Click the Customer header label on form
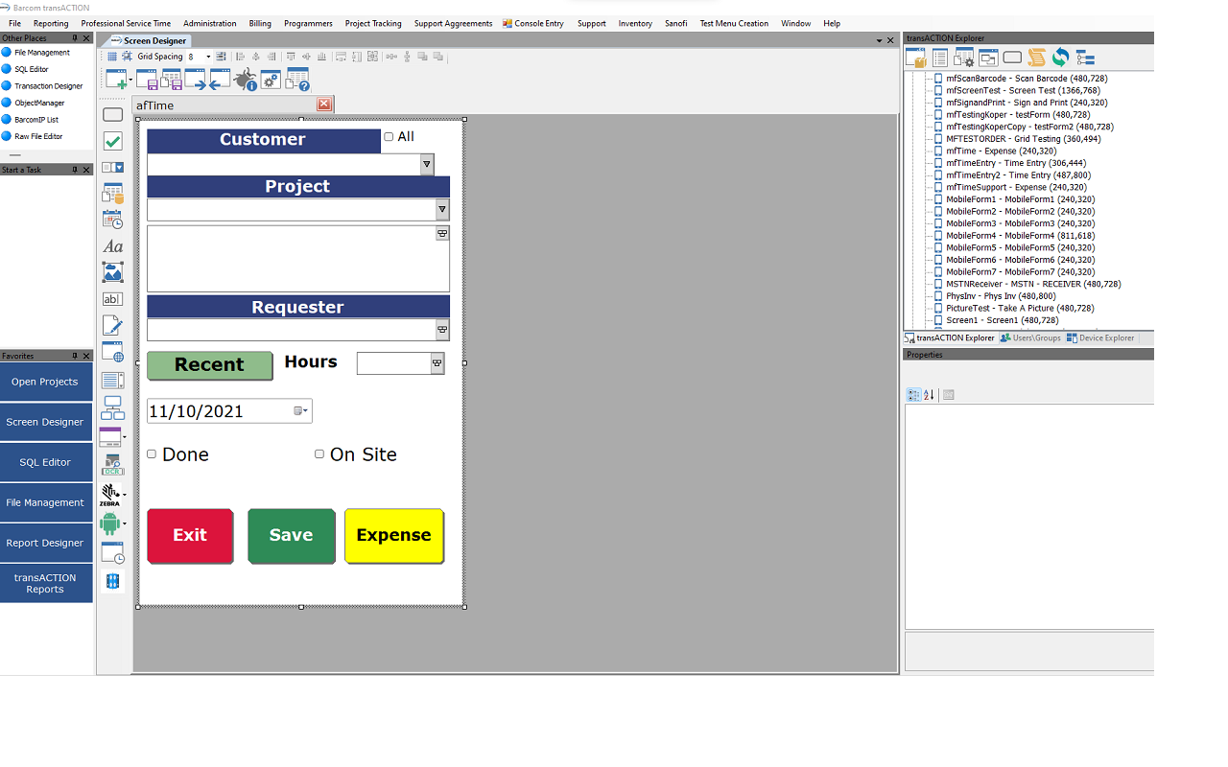The image size is (1228, 767). (x=263, y=140)
